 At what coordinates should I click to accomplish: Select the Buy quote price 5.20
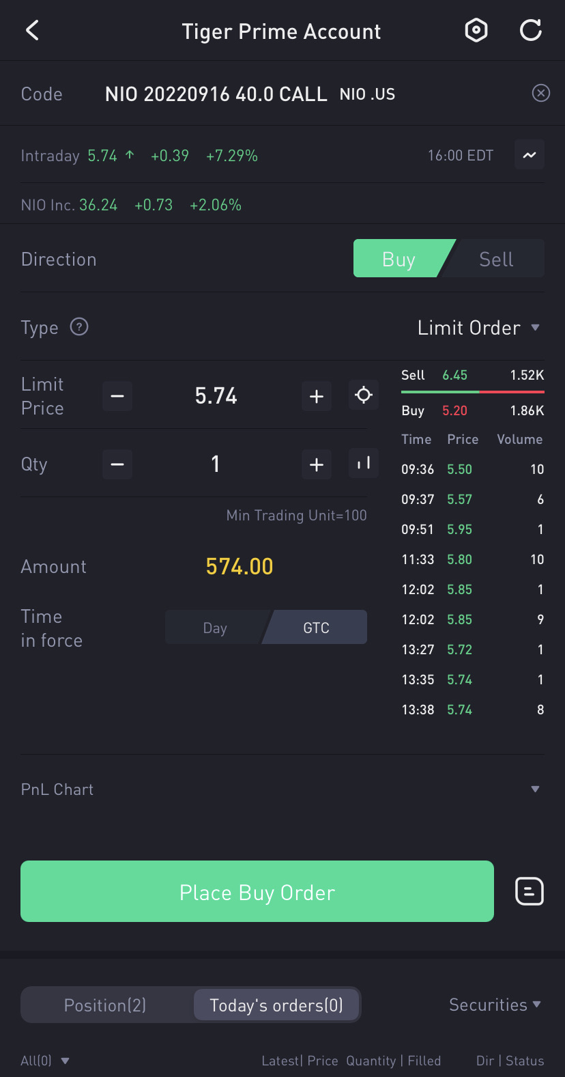[454, 410]
